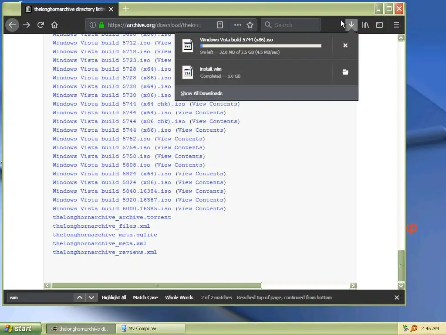This screenshot has width=446, height=335.
Task: Toggle the sidebars button
Action: [379, 25]
